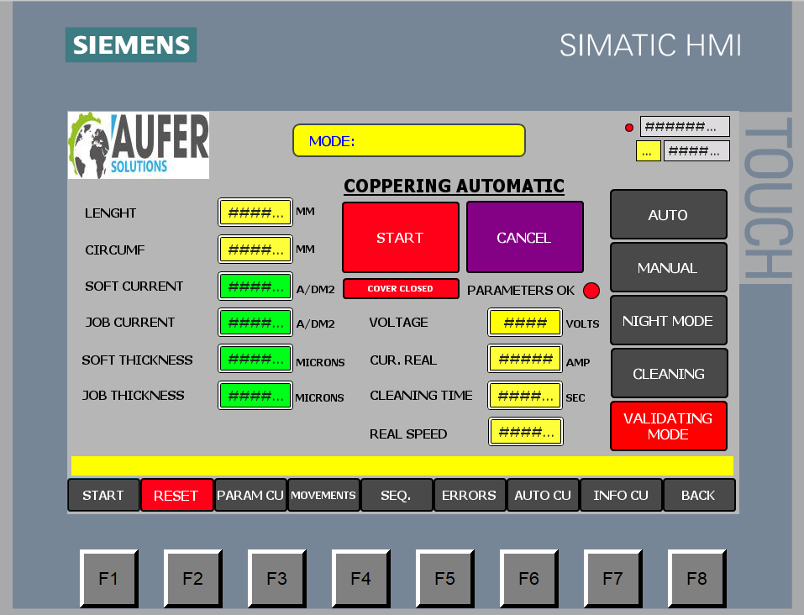Click the Aufer Solutions logo

pos(139,145)
